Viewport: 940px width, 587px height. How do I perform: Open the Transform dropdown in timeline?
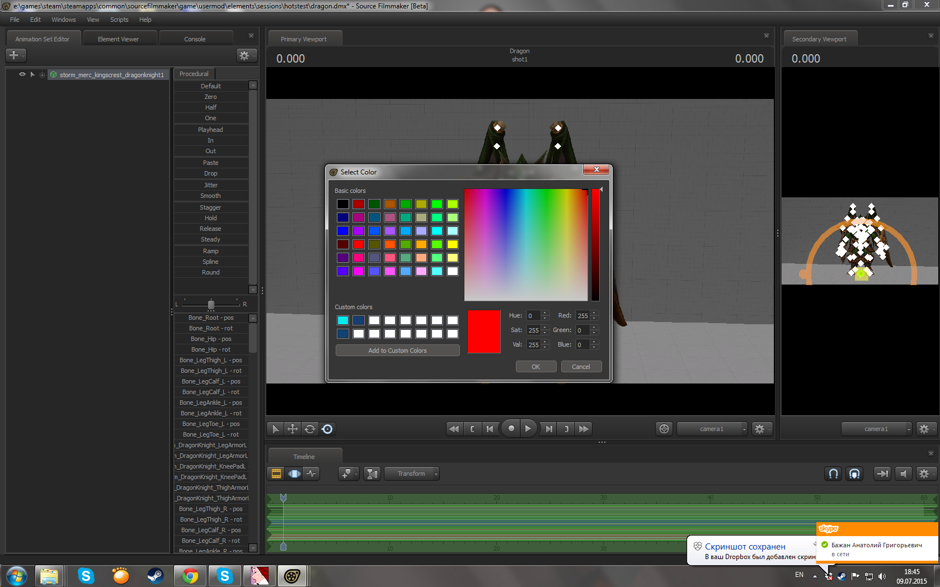tap(412, 474)
